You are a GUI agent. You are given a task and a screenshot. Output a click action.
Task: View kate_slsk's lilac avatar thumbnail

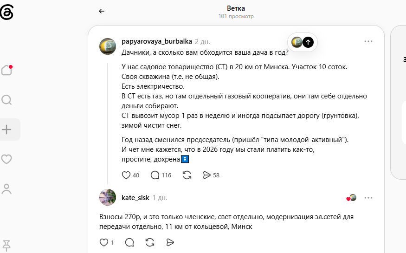coord(108,197)
